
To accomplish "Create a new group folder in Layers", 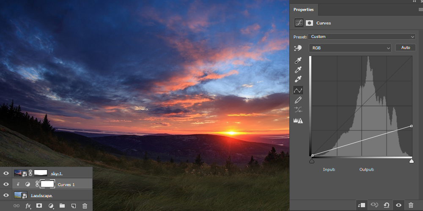I will (62, 206).
